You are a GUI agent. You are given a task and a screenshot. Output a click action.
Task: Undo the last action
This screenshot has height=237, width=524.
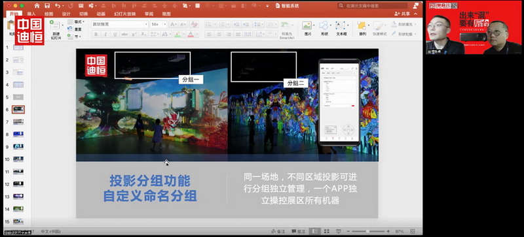[x=58, y=6]
